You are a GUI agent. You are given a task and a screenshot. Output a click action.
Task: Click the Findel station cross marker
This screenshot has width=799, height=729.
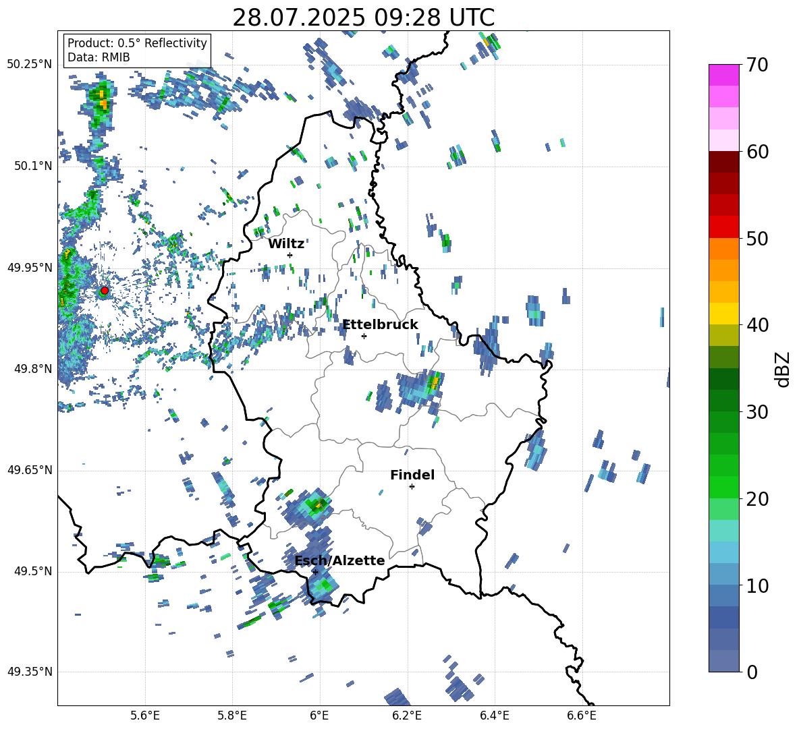click(412, 487)
